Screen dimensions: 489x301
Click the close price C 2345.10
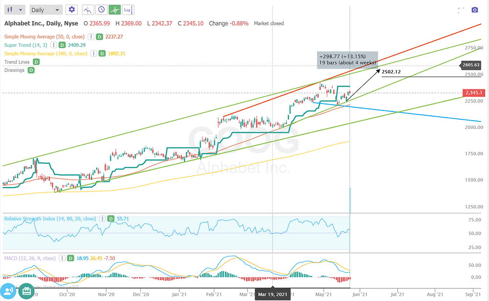click(x=191, y=23)
